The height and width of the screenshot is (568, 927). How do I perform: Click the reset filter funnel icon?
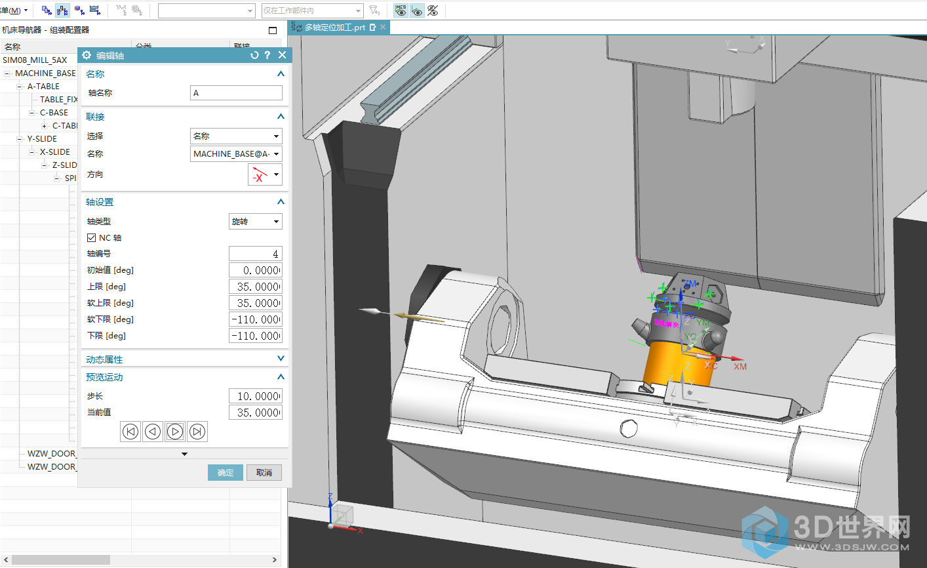(x=374, y=10)
